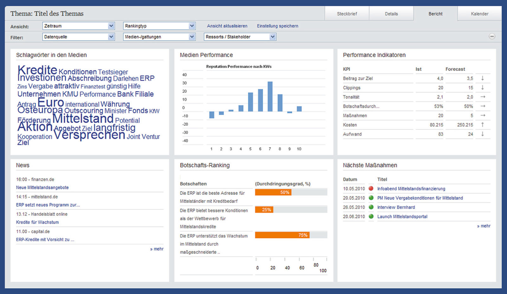Click the word Osteuropa in tag cloud

coord(40,110)
